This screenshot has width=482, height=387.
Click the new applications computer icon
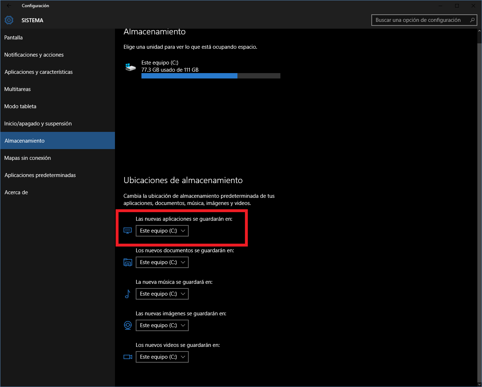pyautogui.click(x=127, y=230)
